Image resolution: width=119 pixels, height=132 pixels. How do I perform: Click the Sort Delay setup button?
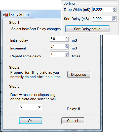click(x=87, y=29)
